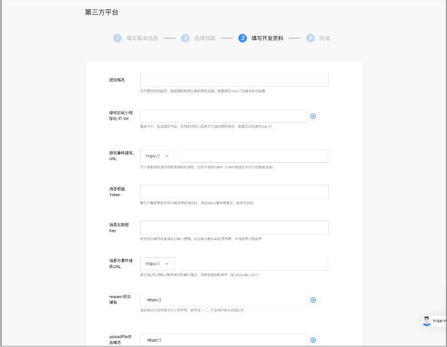The width and height of the screenshot is (447, 347).
Task: Expand https:// protocol dropdown for 消息与事件接收URL
Action: coord(157,264)
